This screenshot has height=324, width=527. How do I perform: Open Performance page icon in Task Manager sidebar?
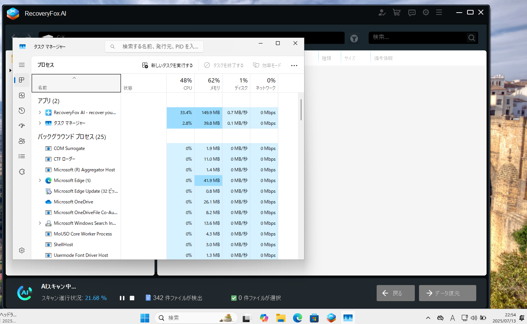coord(22,95)
